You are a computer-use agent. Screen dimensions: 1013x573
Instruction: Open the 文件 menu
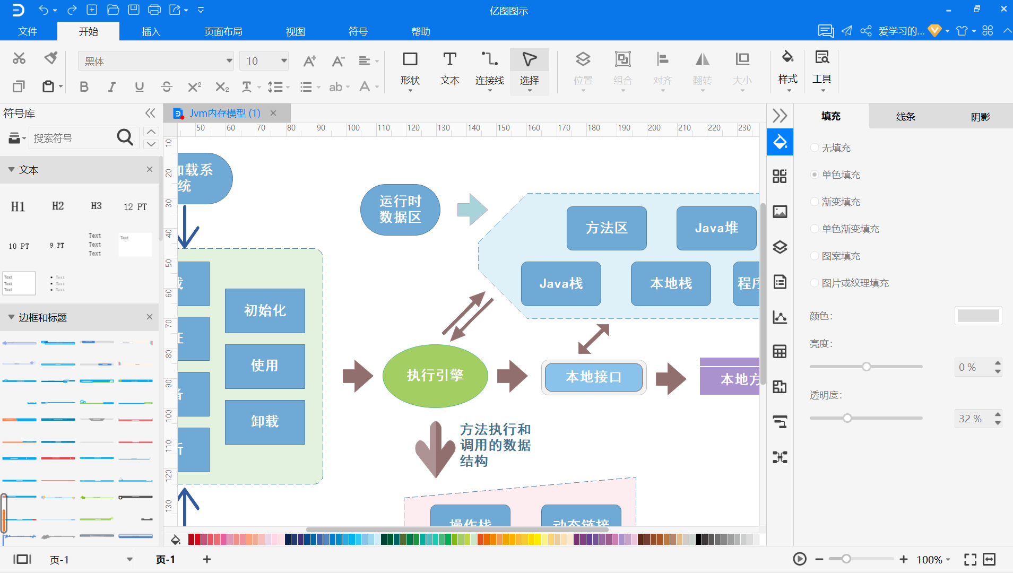[x=28, y=31]
